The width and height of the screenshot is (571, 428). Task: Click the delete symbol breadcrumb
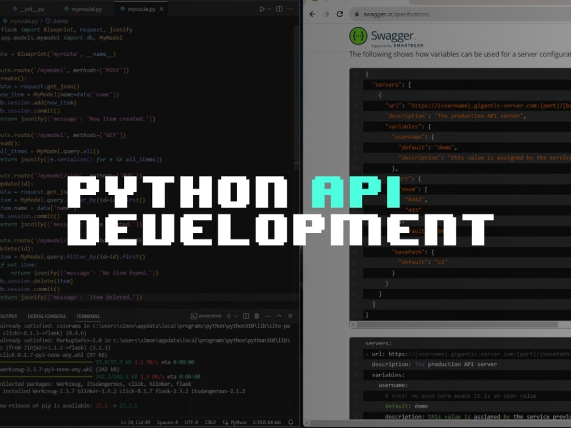pyautogui.click(x=57, y=21)
